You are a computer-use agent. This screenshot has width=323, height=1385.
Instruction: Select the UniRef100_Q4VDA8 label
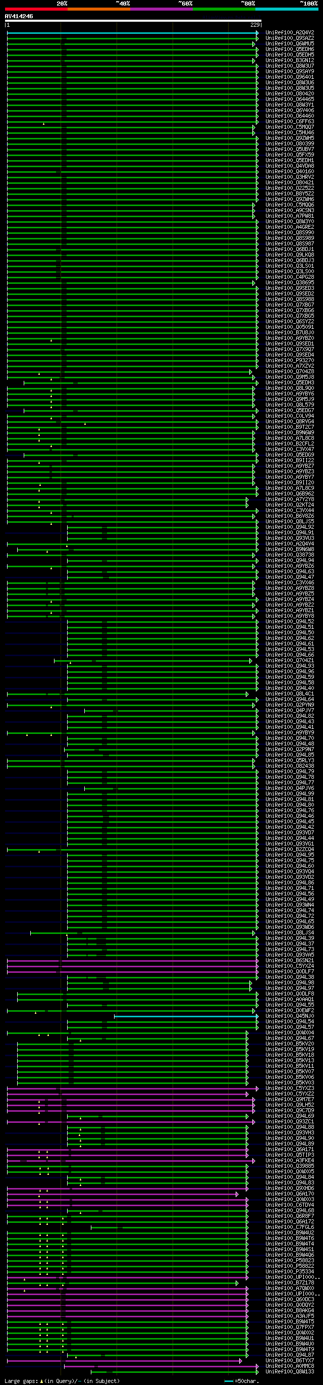290,166
